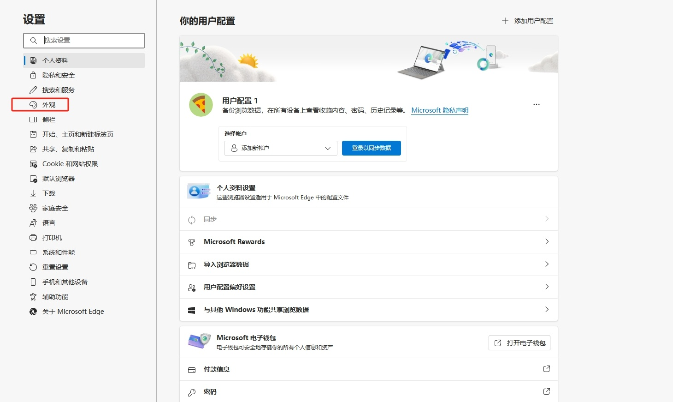Click the trophy icon beside Microsoft Rewards
This screenshot has width=673, height=402.
(x=192, y=242)
